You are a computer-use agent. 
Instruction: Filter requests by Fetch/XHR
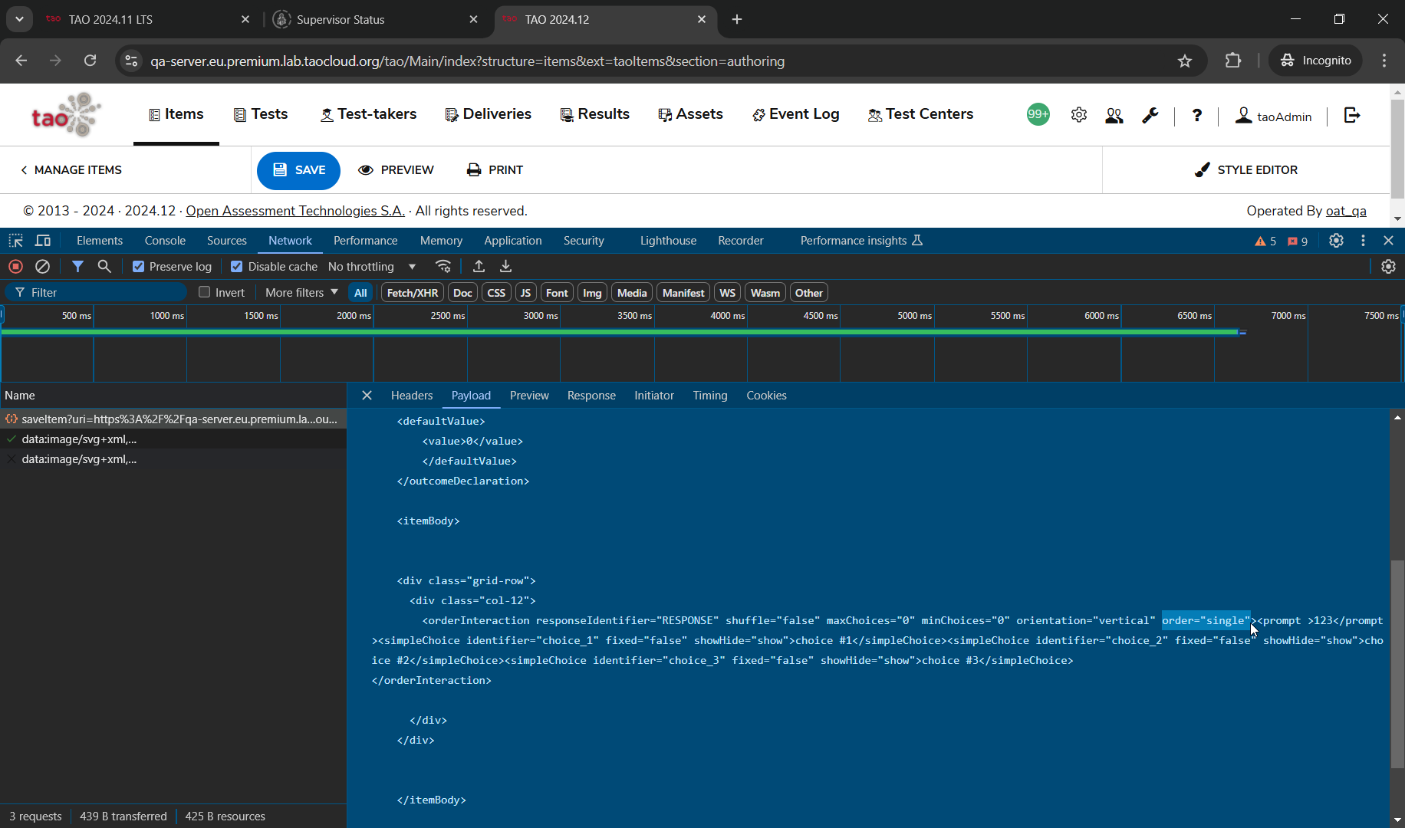tap(413, 293)
